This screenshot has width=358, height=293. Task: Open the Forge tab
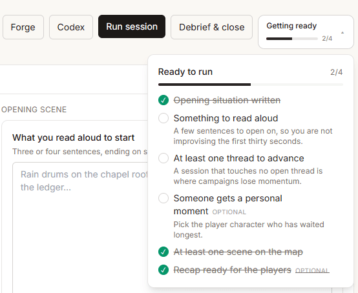click(x=23, y=27)
